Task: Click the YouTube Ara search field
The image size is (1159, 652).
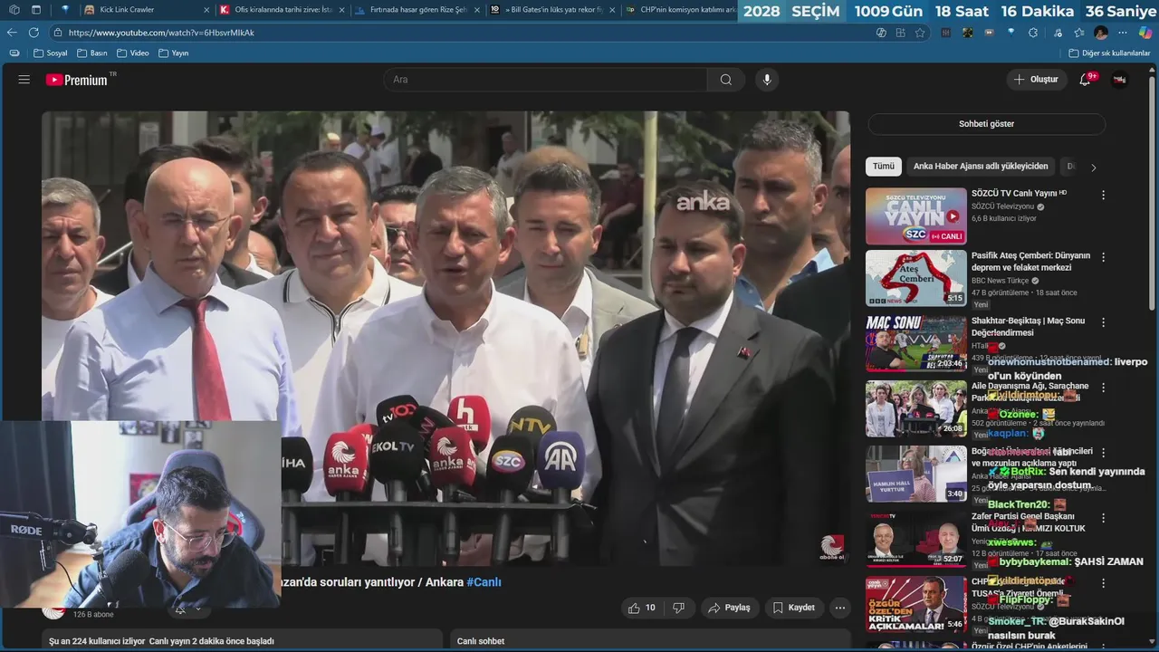Action: pos(546,80)
